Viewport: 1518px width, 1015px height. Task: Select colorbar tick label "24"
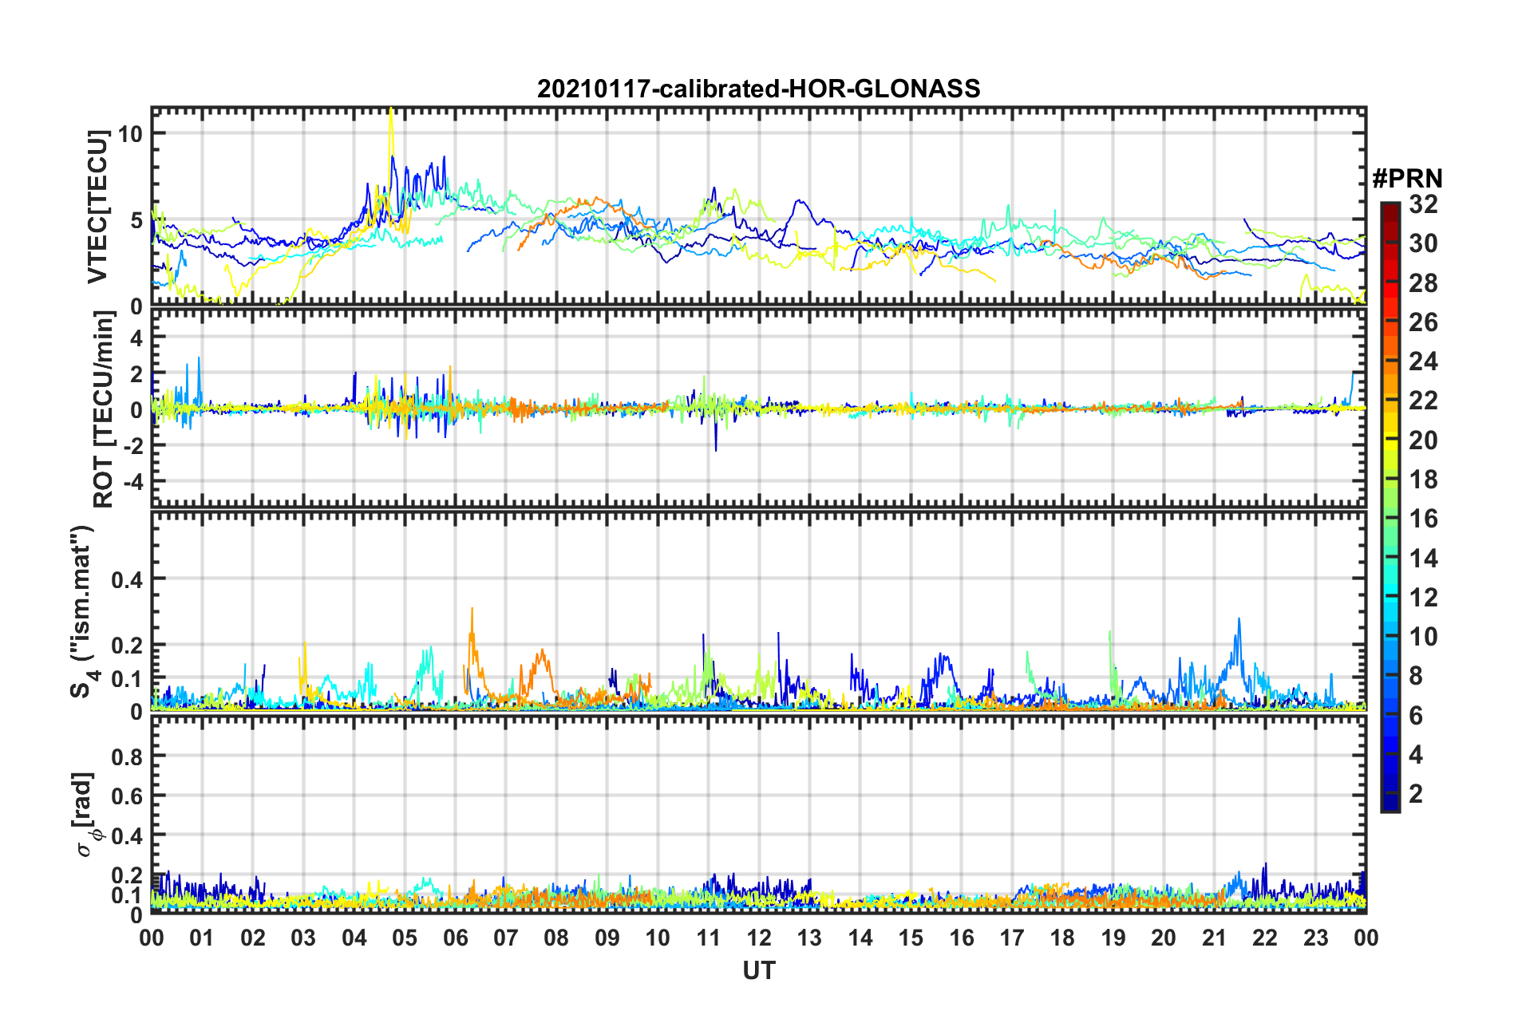(x=1423, y=361)
